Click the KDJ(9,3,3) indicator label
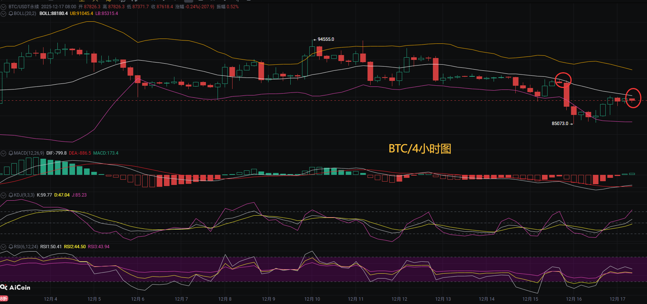The image size is (647, 304). click(x=24, y=195)
